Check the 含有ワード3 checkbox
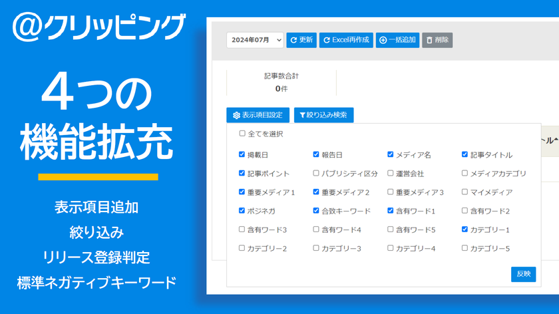This screenshot has width=559, height=314. click(242, 229)
